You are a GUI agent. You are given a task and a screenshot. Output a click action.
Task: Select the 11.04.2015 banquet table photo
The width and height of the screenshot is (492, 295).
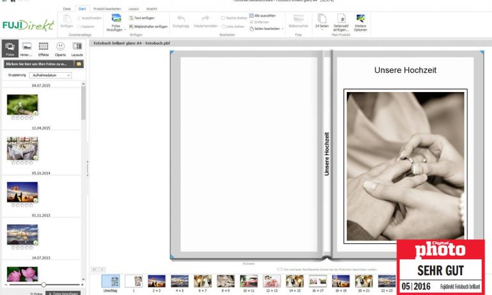[22, 148]
